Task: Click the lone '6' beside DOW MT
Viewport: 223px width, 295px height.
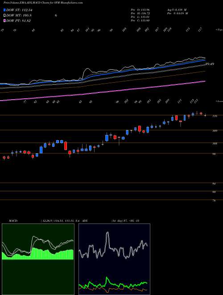Action: coord(56,16)
